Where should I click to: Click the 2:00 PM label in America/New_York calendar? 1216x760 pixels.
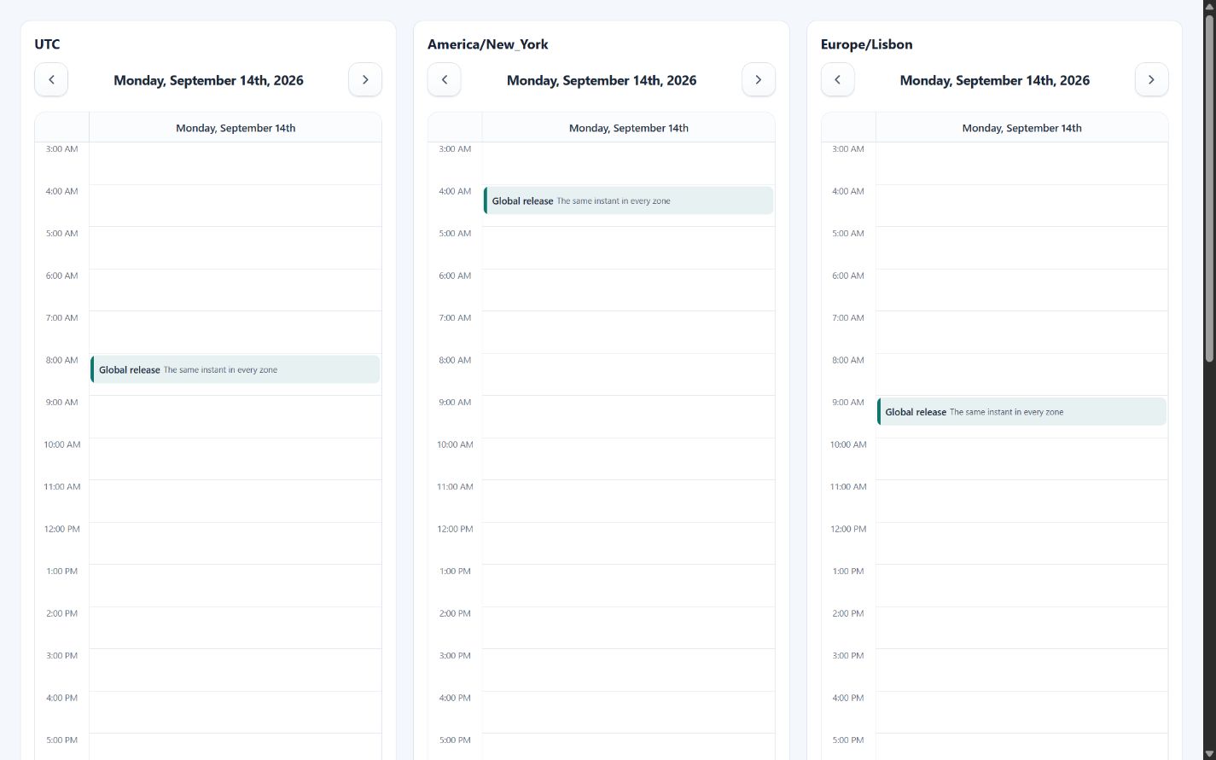point(455,613)
